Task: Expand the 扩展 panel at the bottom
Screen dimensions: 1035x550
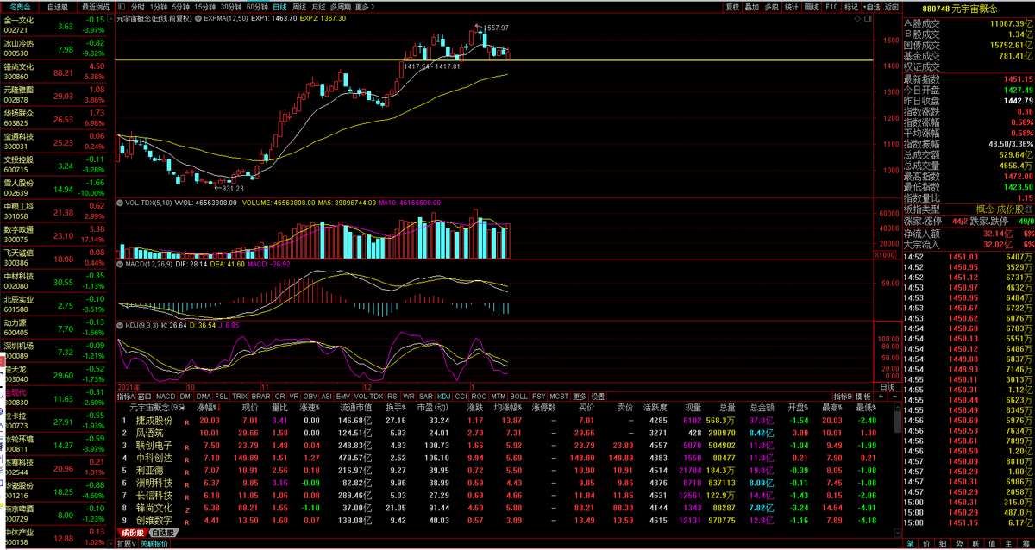Action: tap(126, 544)
